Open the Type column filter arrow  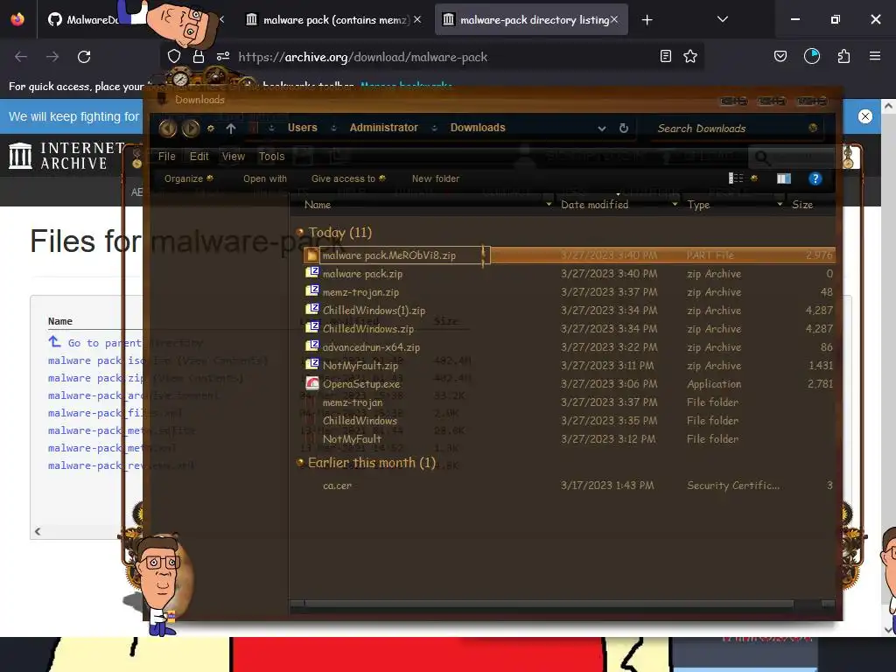pyautogui.click(x=780, y=204)
